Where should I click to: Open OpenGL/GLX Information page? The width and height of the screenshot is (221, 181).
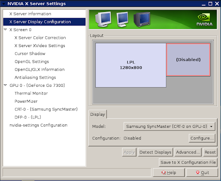[x=44, y=70]
